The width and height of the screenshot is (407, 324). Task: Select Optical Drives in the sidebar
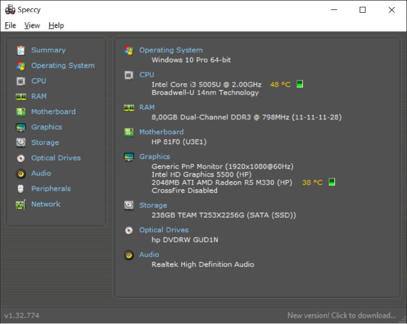56,158
